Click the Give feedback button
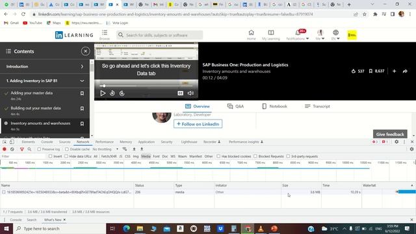Viewport: 416px width, 234px height. [x=390, y=135]
